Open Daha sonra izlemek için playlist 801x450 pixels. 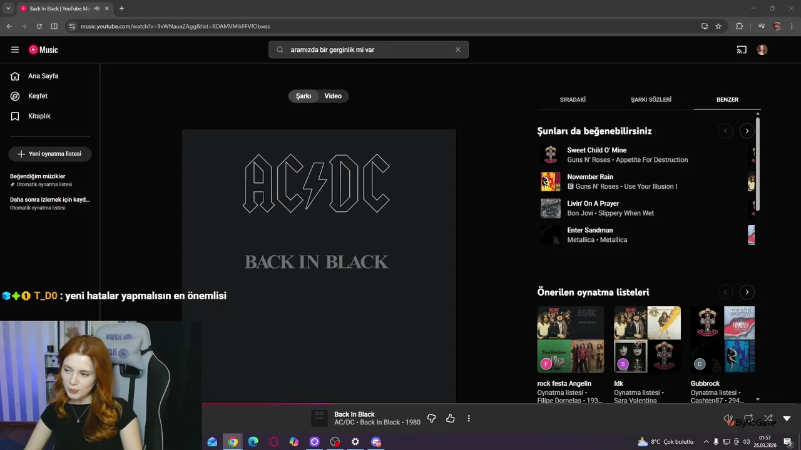(50, 203)
